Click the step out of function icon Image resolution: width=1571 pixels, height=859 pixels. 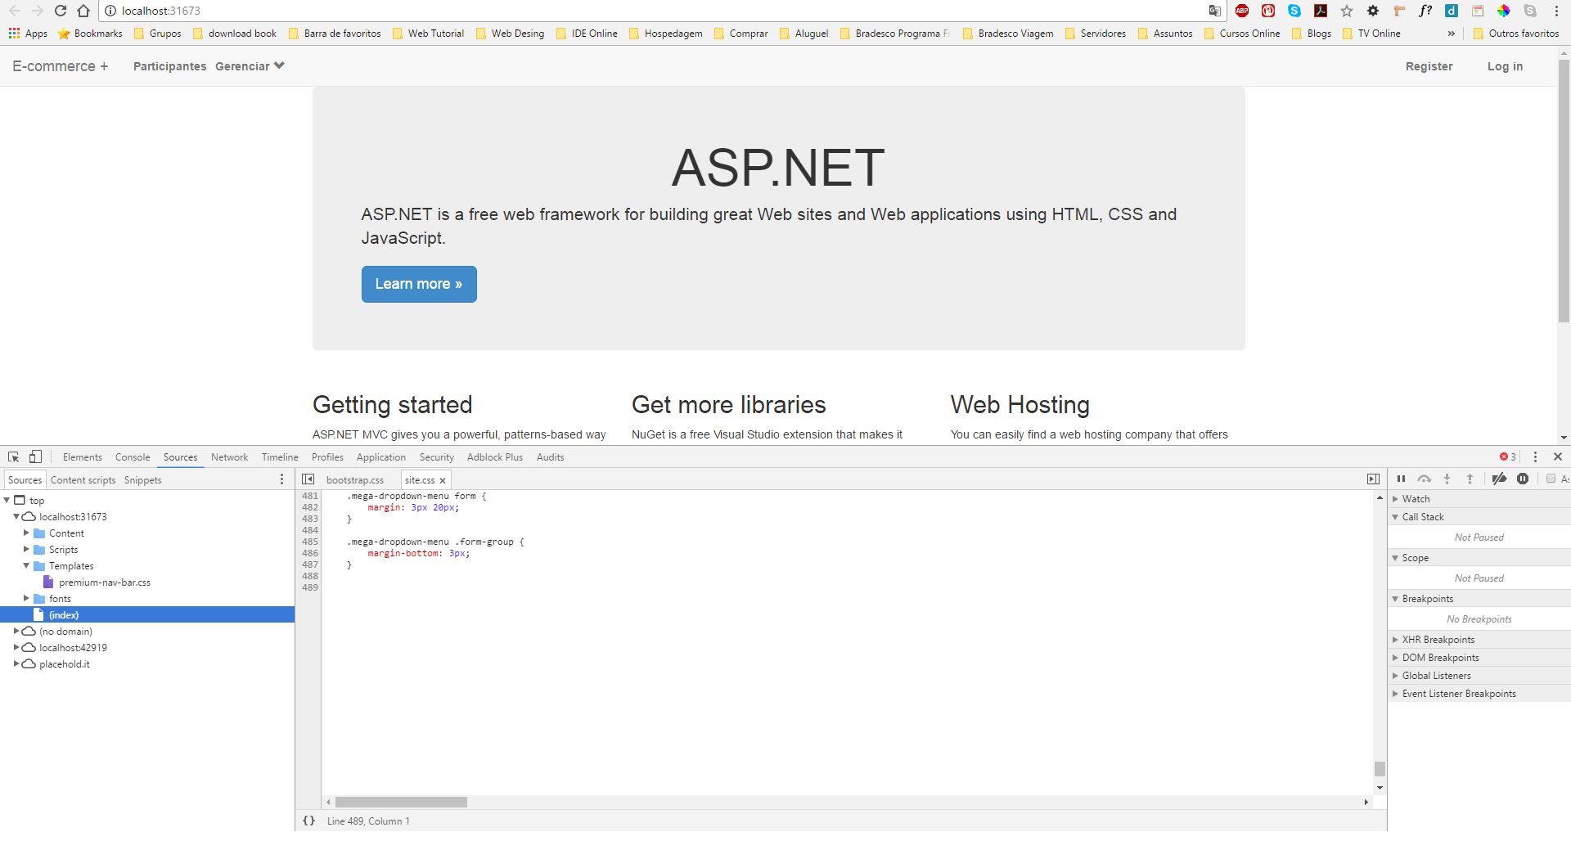[x=1470, y=479]
